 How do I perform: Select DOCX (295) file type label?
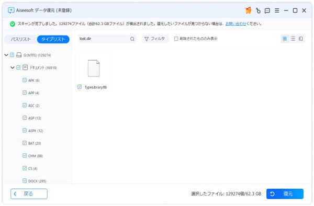coord(37,181)
